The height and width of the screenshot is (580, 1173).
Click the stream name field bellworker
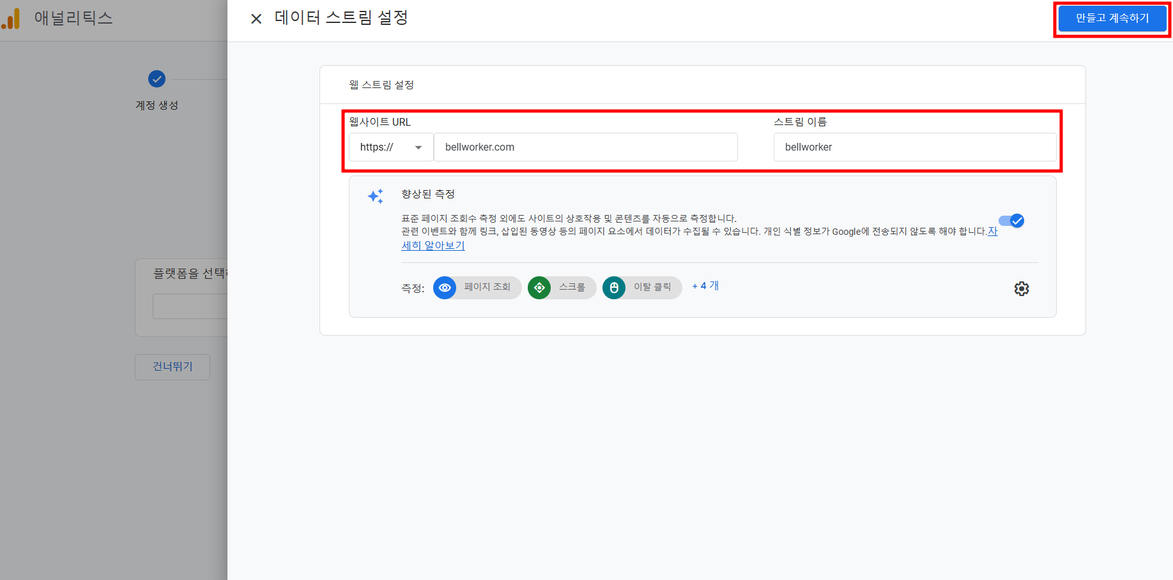(915, 147)
